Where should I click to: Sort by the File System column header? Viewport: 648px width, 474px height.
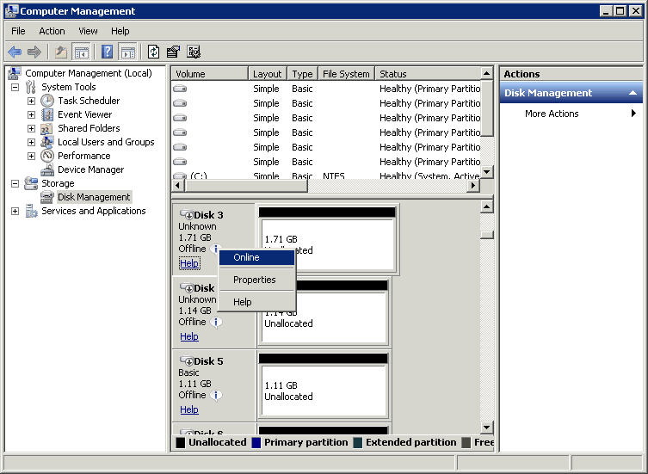(x=346, y=74)
